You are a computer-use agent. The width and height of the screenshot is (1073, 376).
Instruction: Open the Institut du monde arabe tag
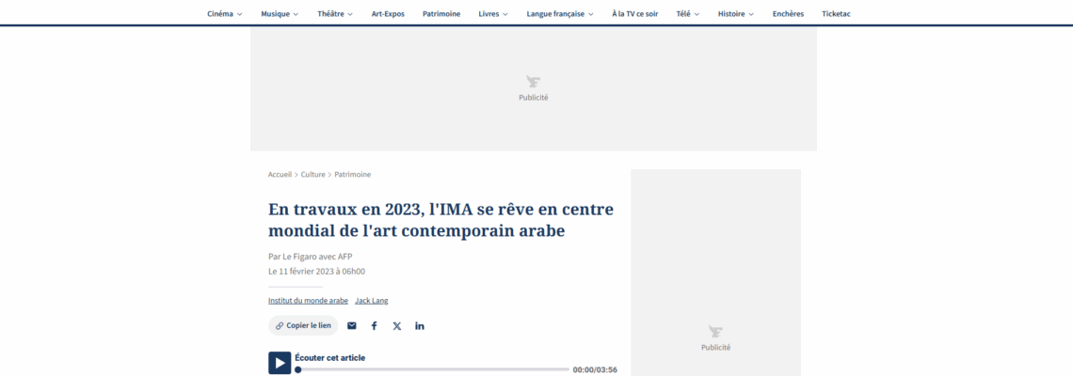pos(308,301)
